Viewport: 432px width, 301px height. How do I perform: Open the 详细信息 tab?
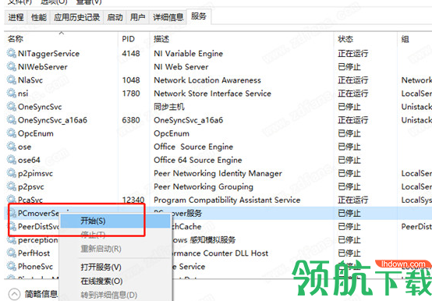(168, 18)
